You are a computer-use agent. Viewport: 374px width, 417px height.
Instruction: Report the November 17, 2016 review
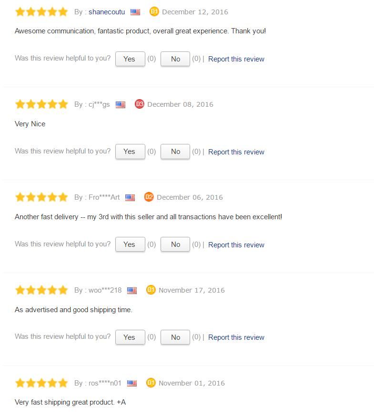click(x=236, y=337)
